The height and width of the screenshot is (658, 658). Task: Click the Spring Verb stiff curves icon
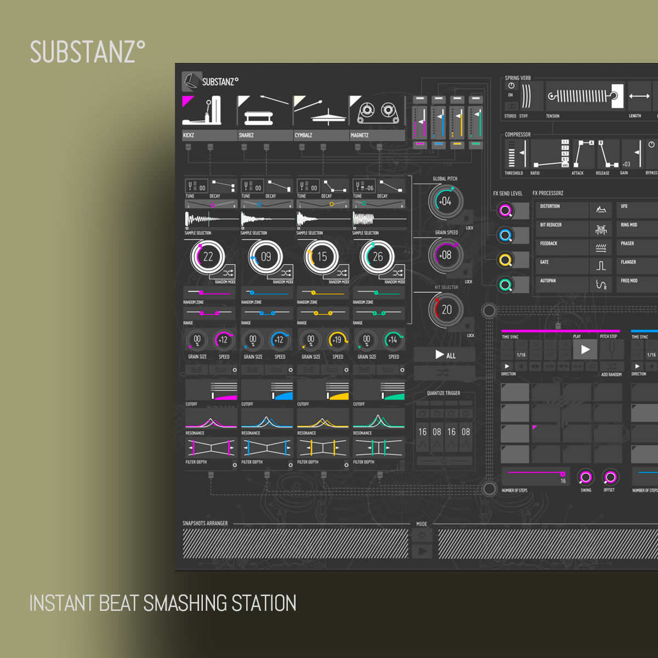[x=526, y=97]
